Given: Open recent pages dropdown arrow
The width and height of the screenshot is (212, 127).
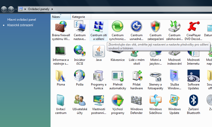Looking at the screenshot, I should click(x=16, y=9).
